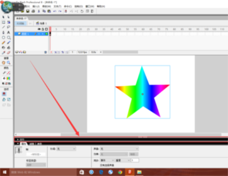Click the Insert Layer icon below layers
The image size is (228, 176).
click(x=17, y=52)
